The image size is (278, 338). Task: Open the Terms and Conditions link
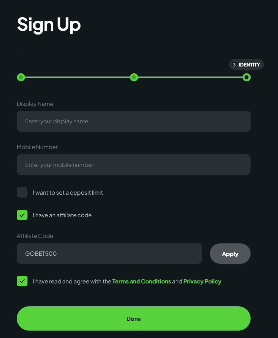pyautogui.click(x=141, y=282)
